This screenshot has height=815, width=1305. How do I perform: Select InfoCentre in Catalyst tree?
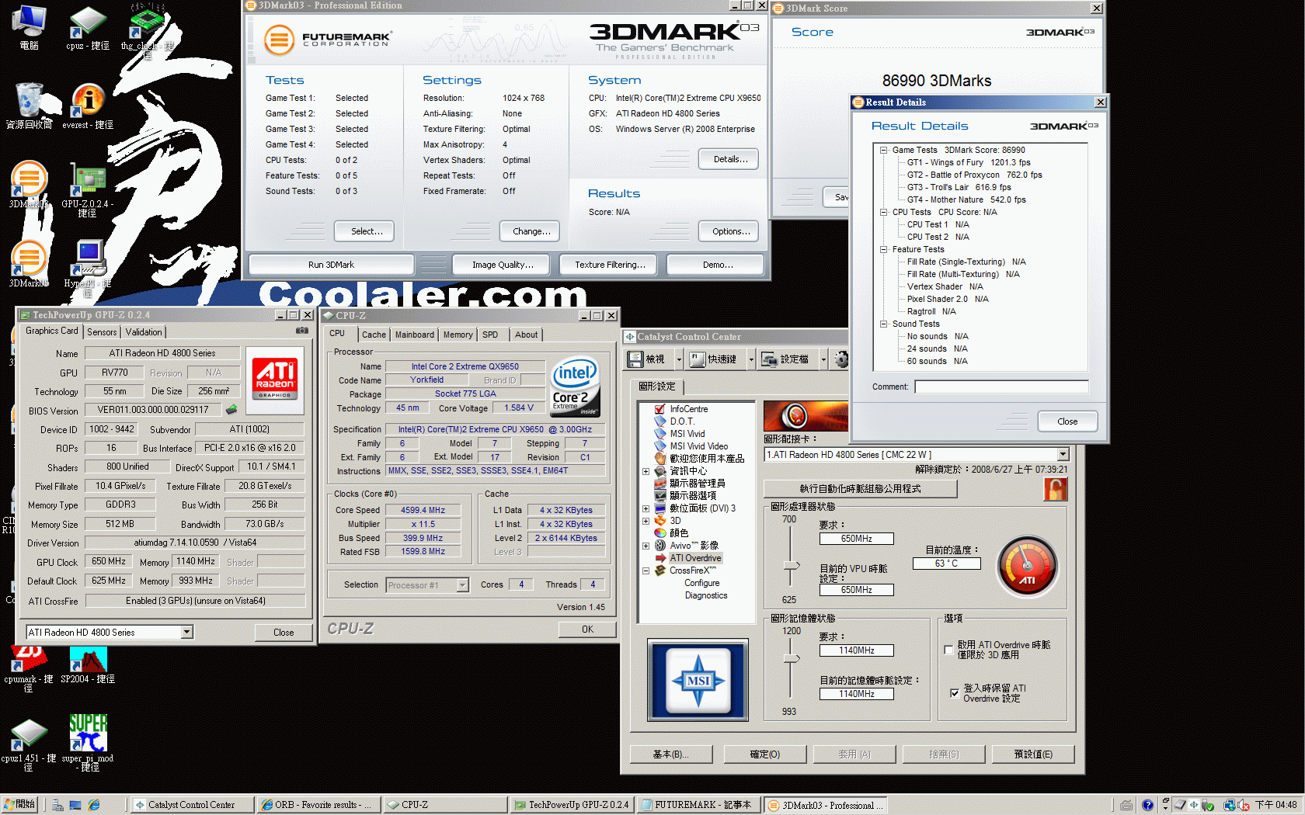688,409
